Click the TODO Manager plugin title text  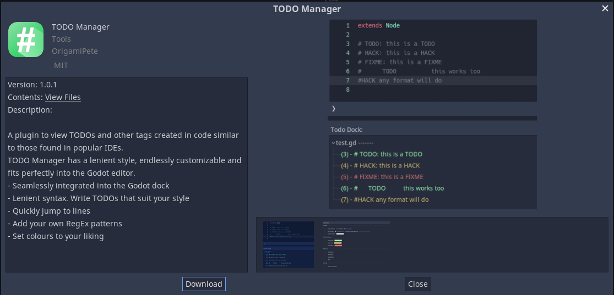80,27
